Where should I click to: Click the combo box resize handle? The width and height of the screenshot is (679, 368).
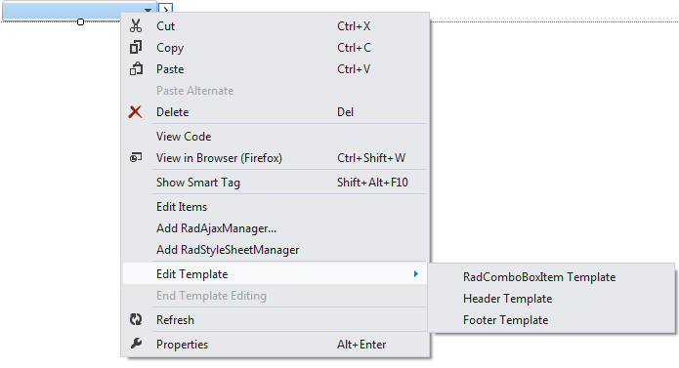click(80, 21)
